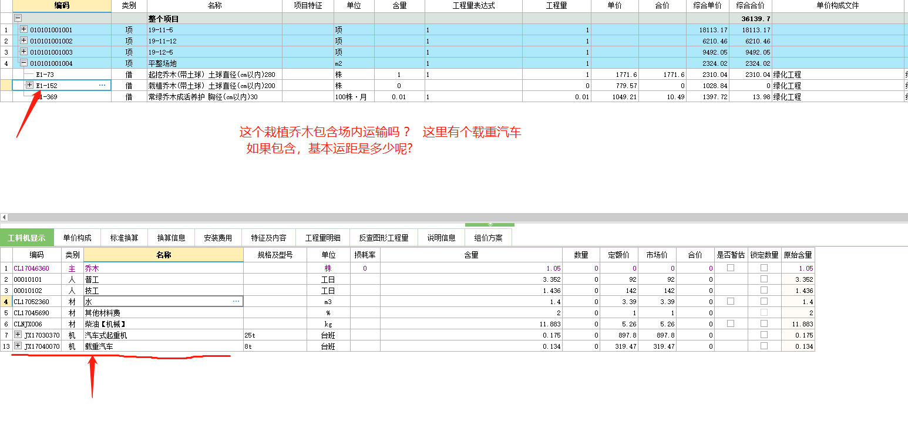This screenshot has height=425, width=908.
Task: Click the 18113.17 综合单价 cell
Action: pos(708,30)
